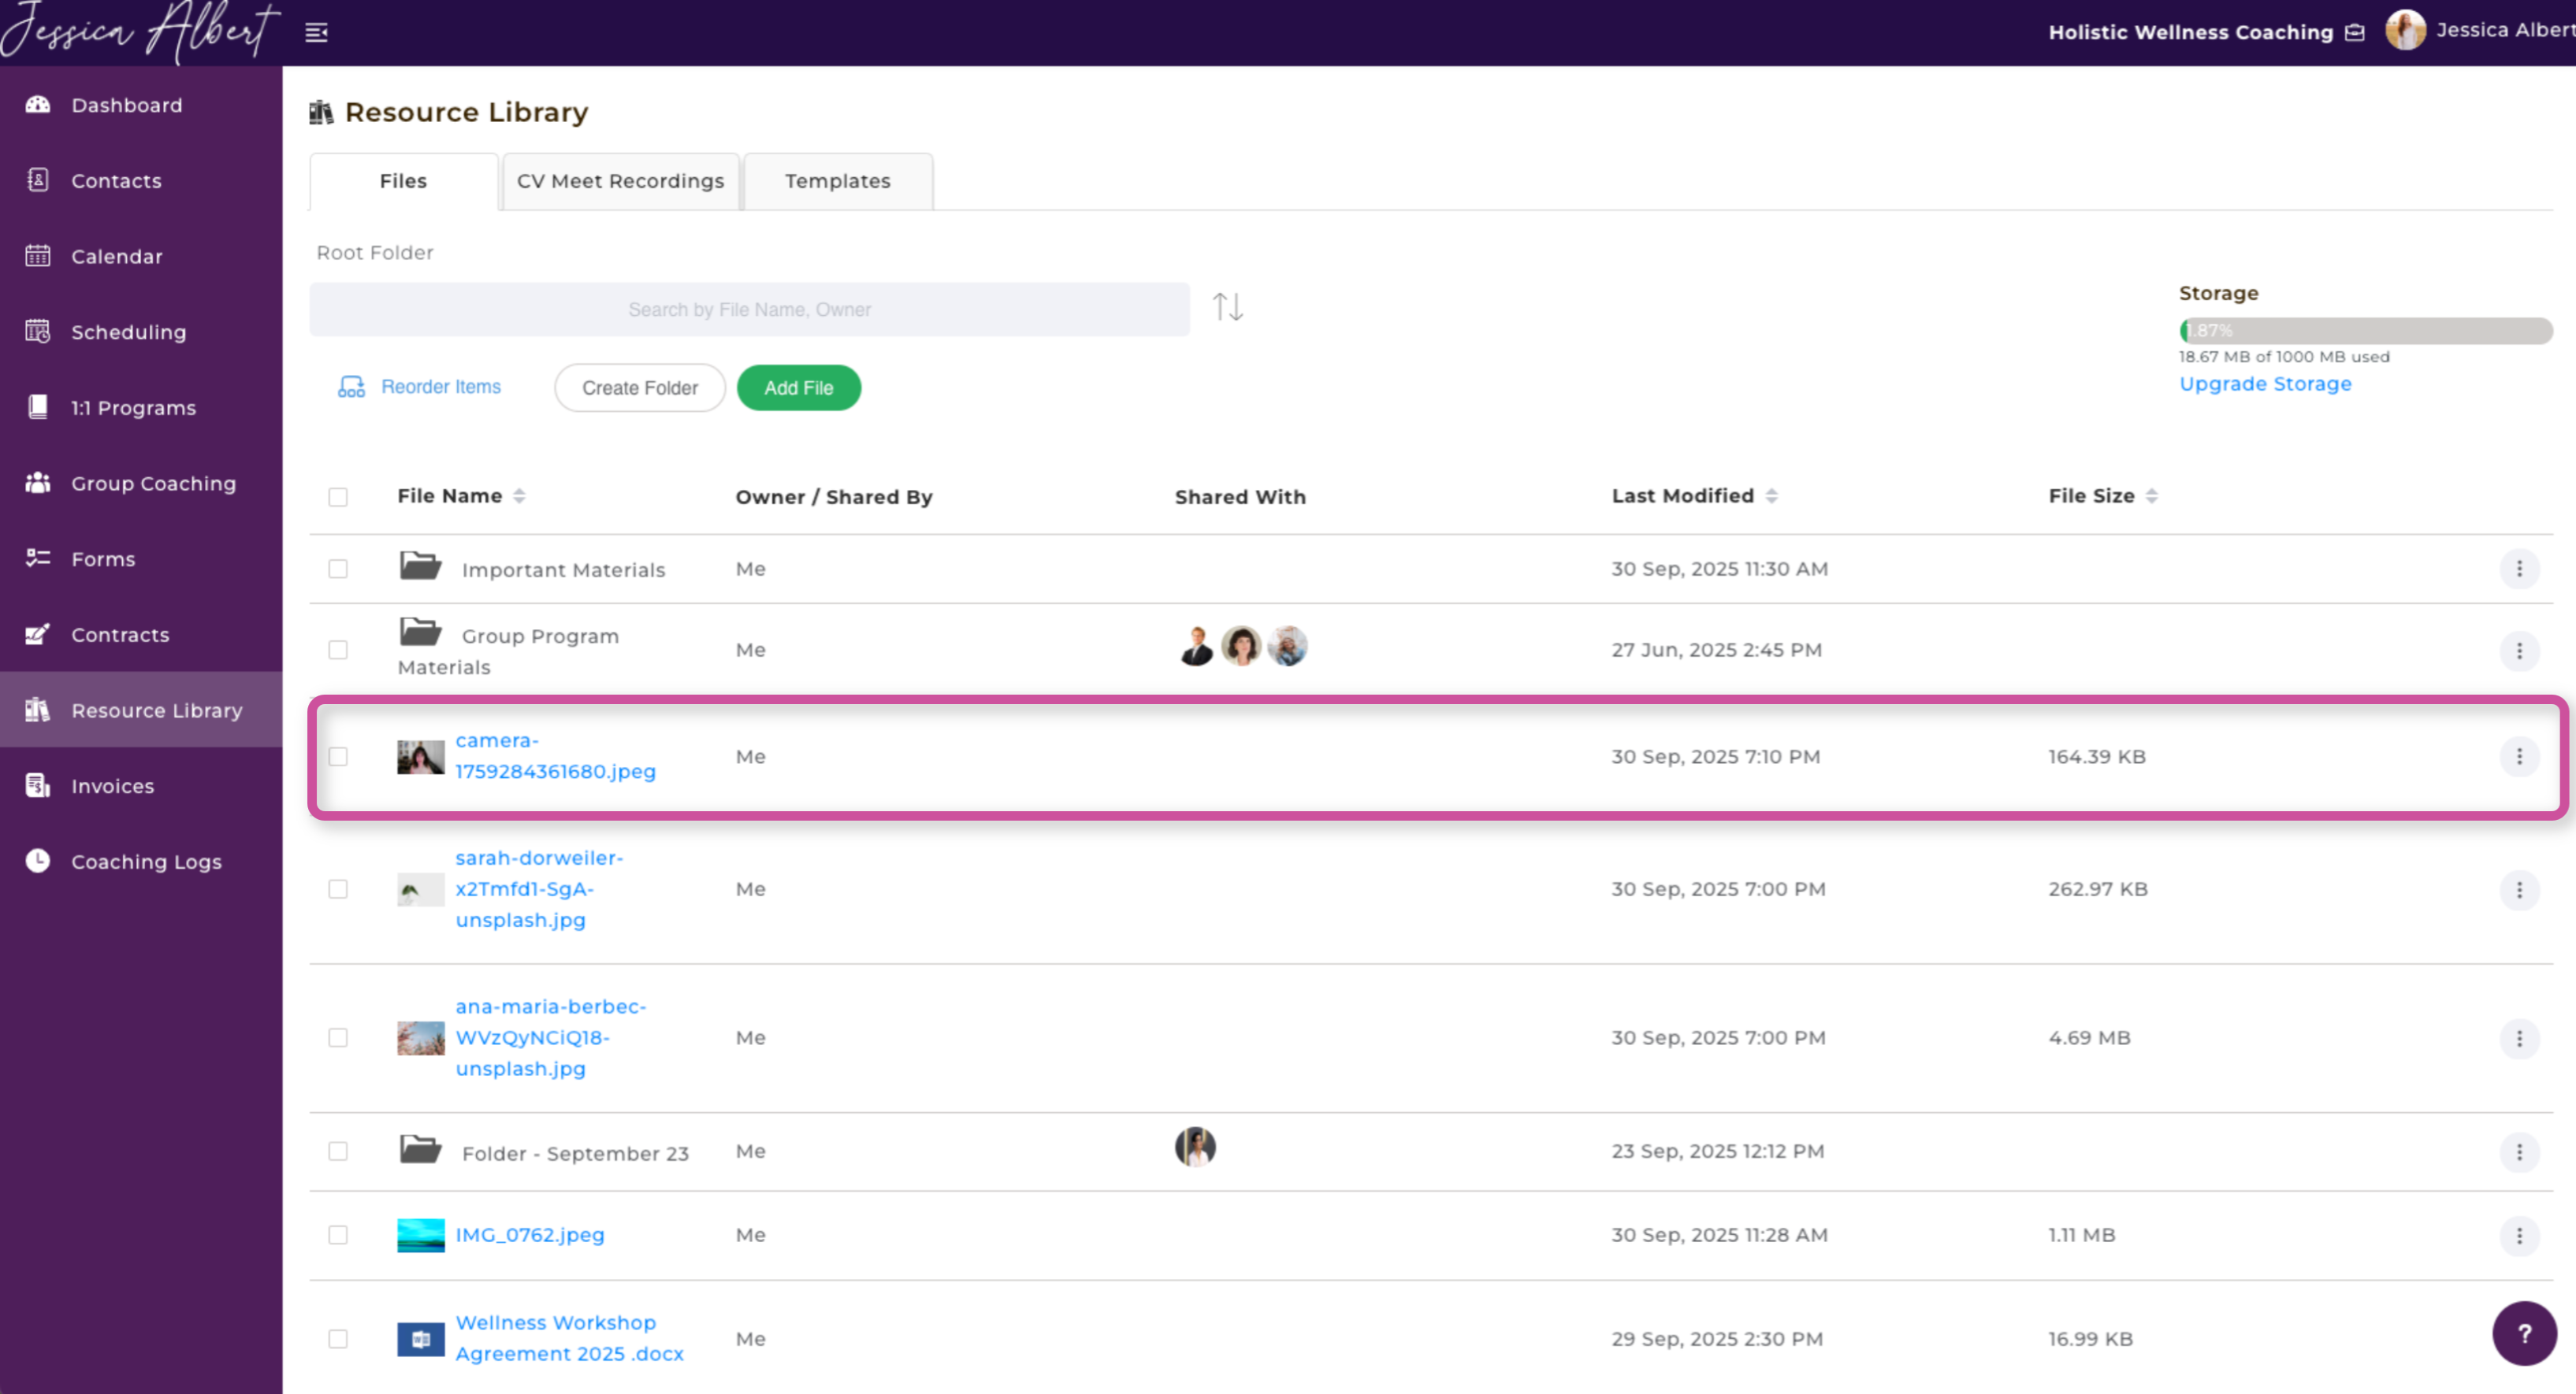The image size is (2576, 1394).
Task: Click the green Add File button
Action: pyautogui.click(x=798, y=387)
